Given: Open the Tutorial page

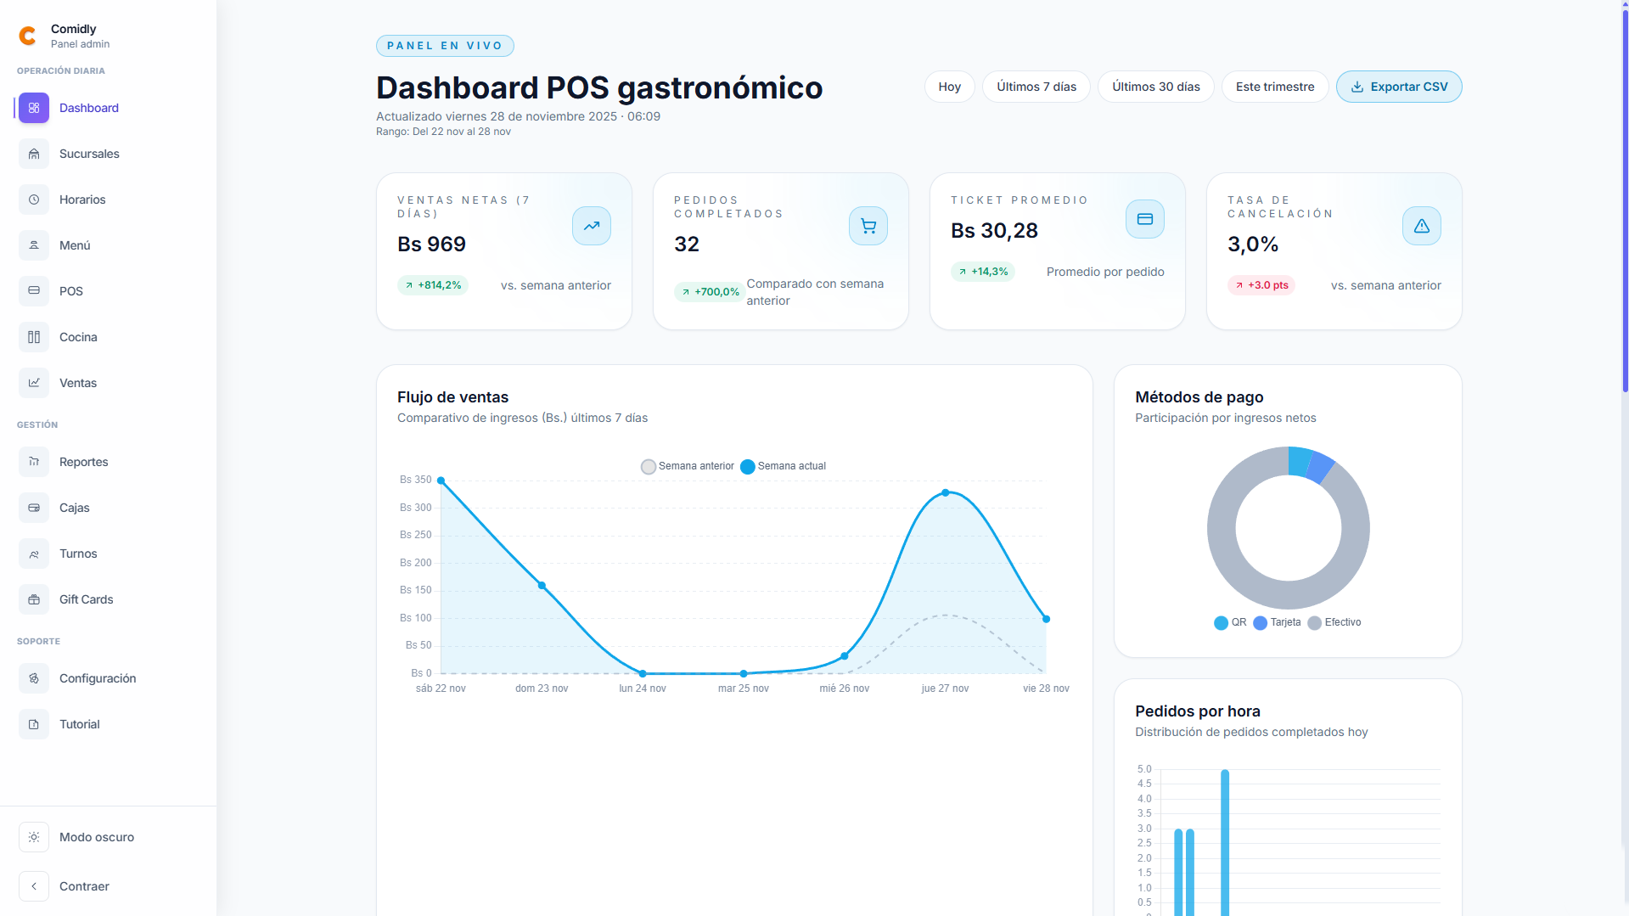Looking at the screenshot, I should click(x=80, y=724).
